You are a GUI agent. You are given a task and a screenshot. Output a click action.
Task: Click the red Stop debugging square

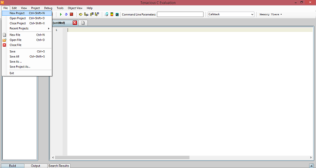pyautogui.click(x=71, y=14)
